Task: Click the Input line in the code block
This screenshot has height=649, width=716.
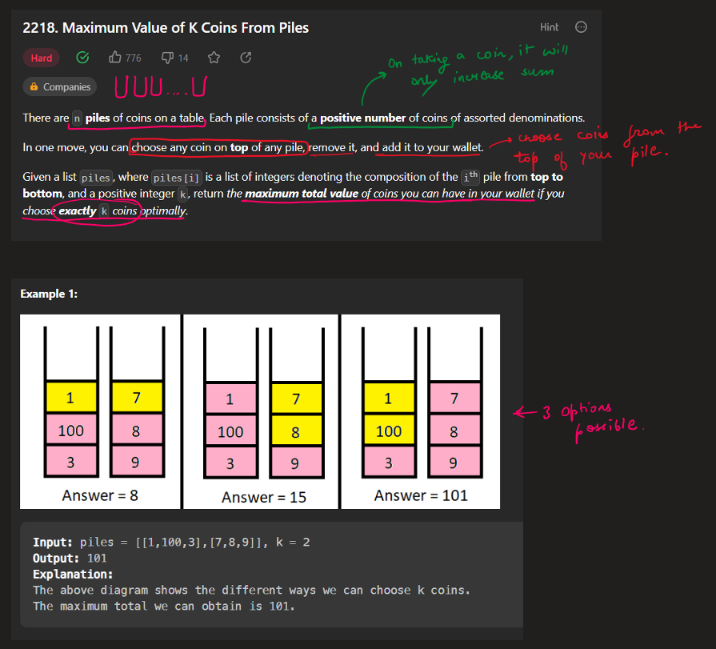Action: point(171,543)
